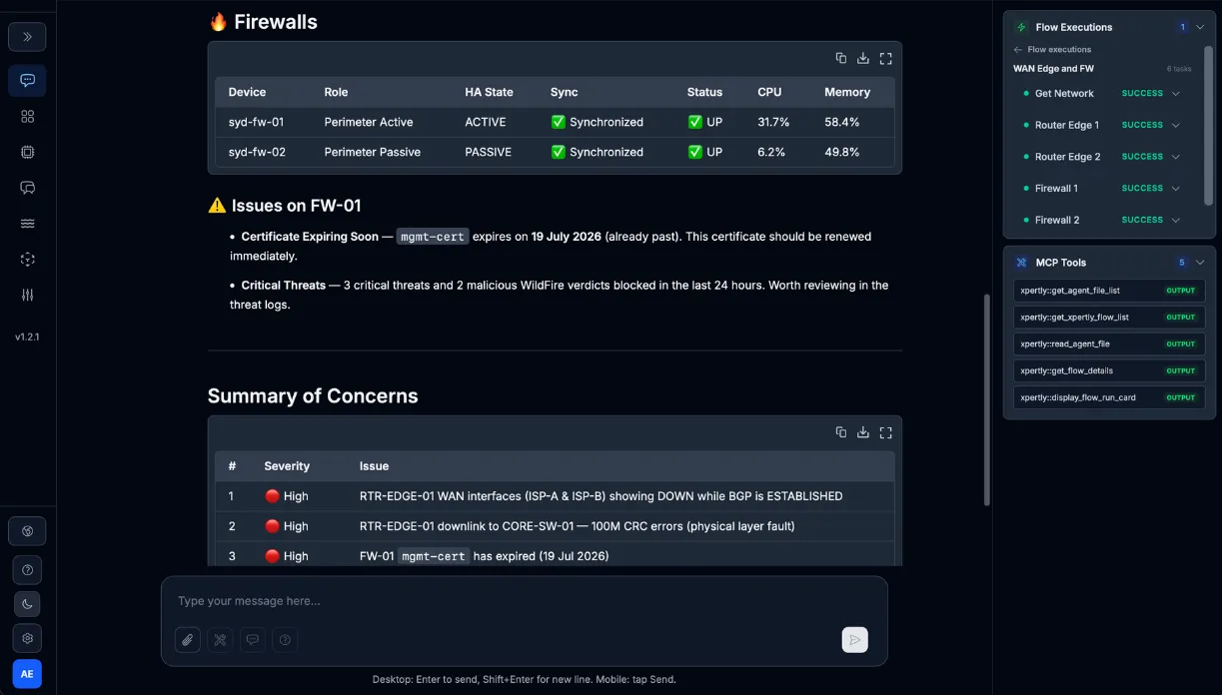This screenshot has height=695, width=1222.
Task: Expand Summary of Concerns table to fullscreen
Action: coord(885,432)
